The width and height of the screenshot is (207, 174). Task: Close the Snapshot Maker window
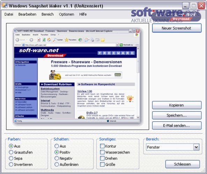(x=201, y=6)
